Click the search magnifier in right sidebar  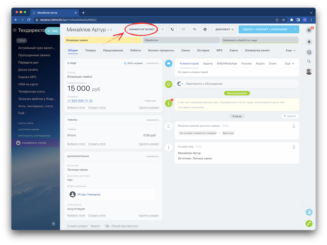click(x=309, y=61)
